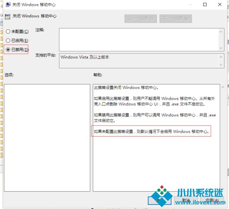Click the 应用(A) button
Viewport: 229px width, 209px height.
tap(212, 200)
